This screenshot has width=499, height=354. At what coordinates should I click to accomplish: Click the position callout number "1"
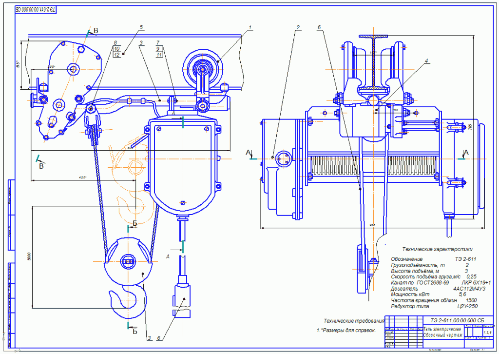250,28
